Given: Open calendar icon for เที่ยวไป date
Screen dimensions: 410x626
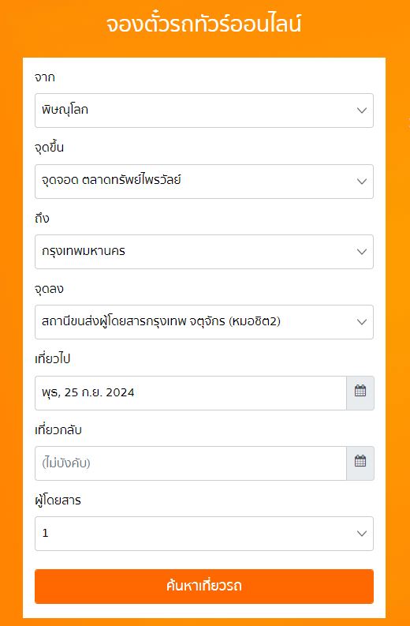Looking at the screenshot, I should pyautogui.click(x=360, y=393).
